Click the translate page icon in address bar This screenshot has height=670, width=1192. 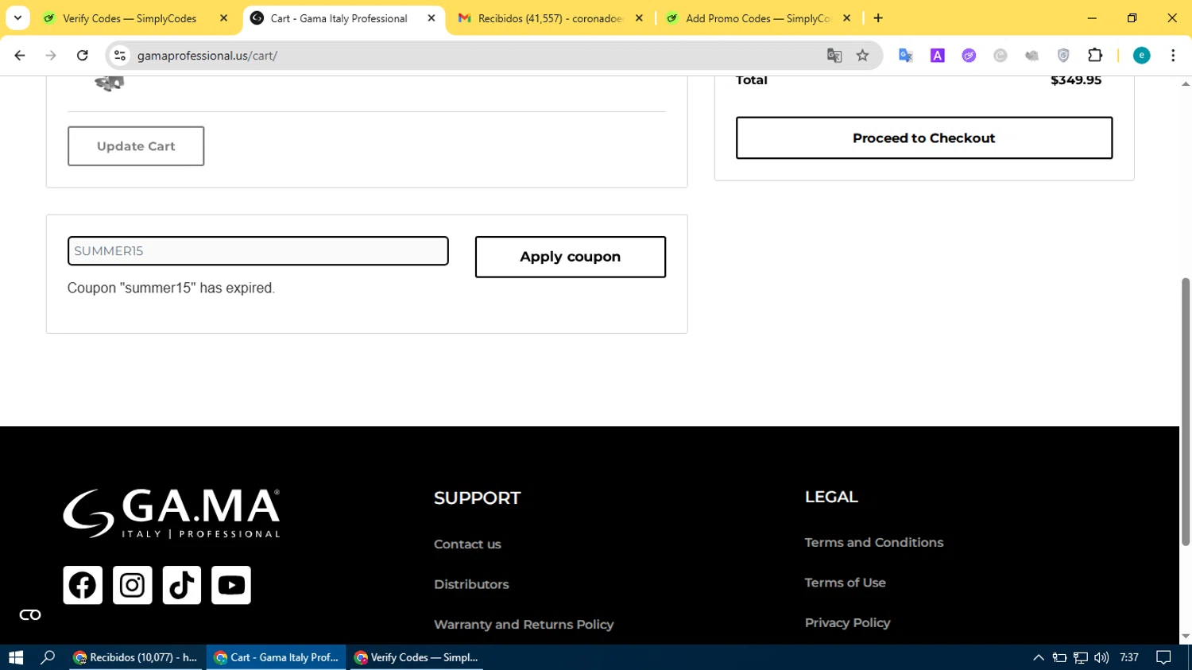834,56
